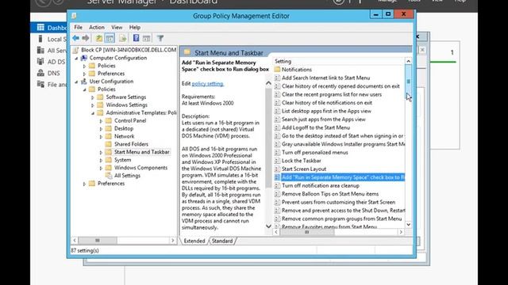Viewport: 508px width, 285px height.
Task: Select All Settings tree item
Action: coord(127,176)
